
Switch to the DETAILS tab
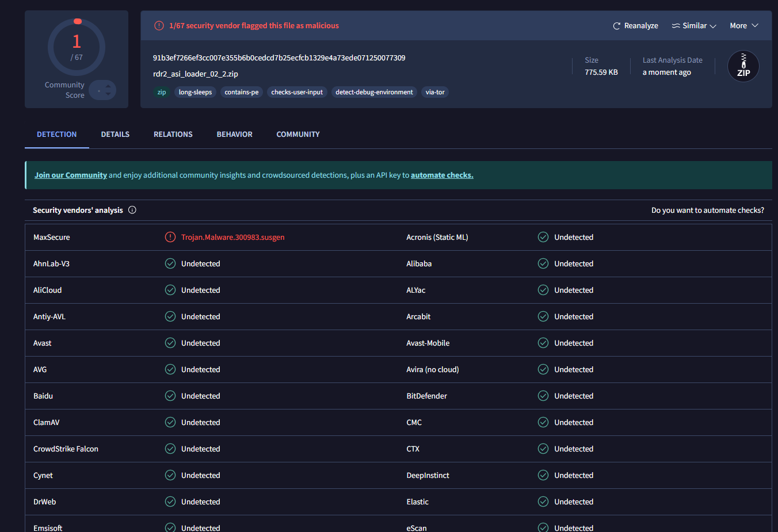tap(115, 134)
